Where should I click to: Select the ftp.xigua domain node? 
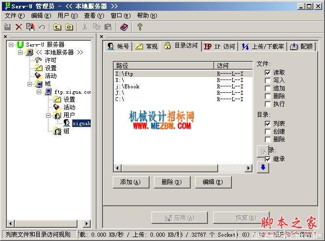(73, 92)
